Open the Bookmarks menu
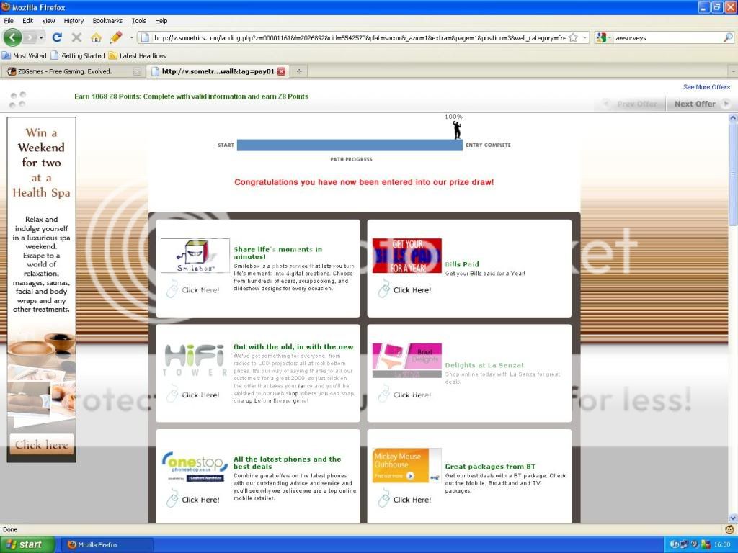The width and height of the screenshot is (738, 553). [107, 21]
